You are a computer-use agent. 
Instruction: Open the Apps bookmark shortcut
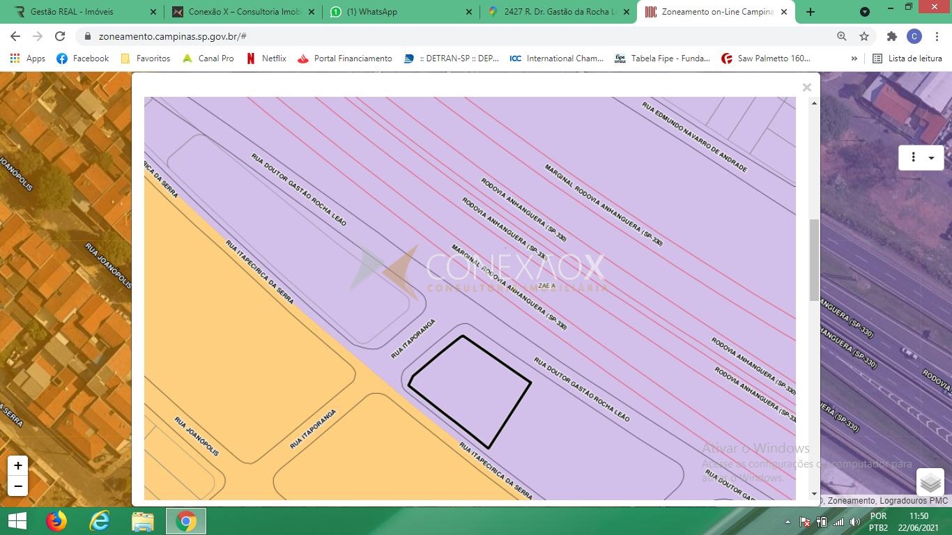tap(28, 59)
